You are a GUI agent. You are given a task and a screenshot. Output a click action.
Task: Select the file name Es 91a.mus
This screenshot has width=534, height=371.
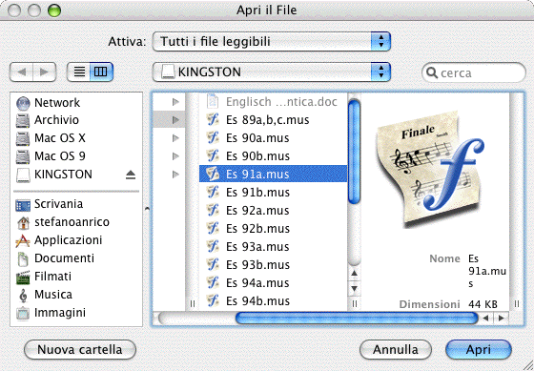pyautogui.click(x=257, y=175)
